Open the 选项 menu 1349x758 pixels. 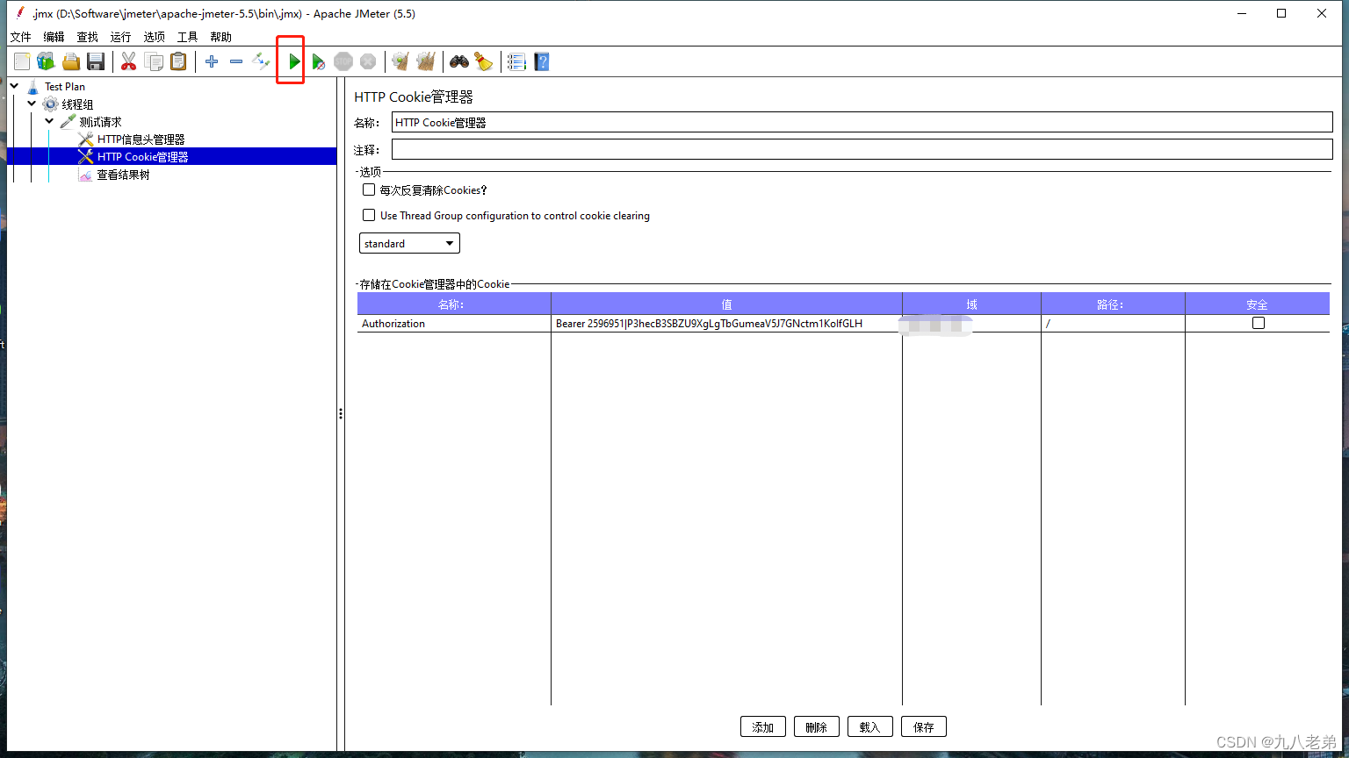click(154, 37)
